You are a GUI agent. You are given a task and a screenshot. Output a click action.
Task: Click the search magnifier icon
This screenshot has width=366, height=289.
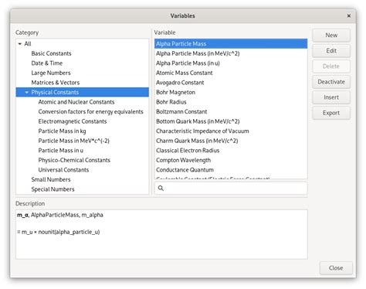point(161,188)
